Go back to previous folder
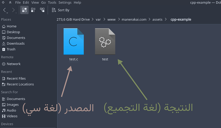 coord(5,10)
